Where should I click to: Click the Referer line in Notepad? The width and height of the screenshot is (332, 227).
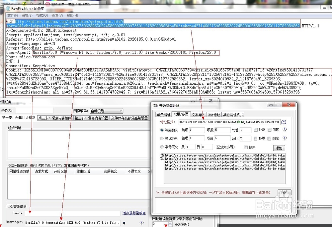91,39
